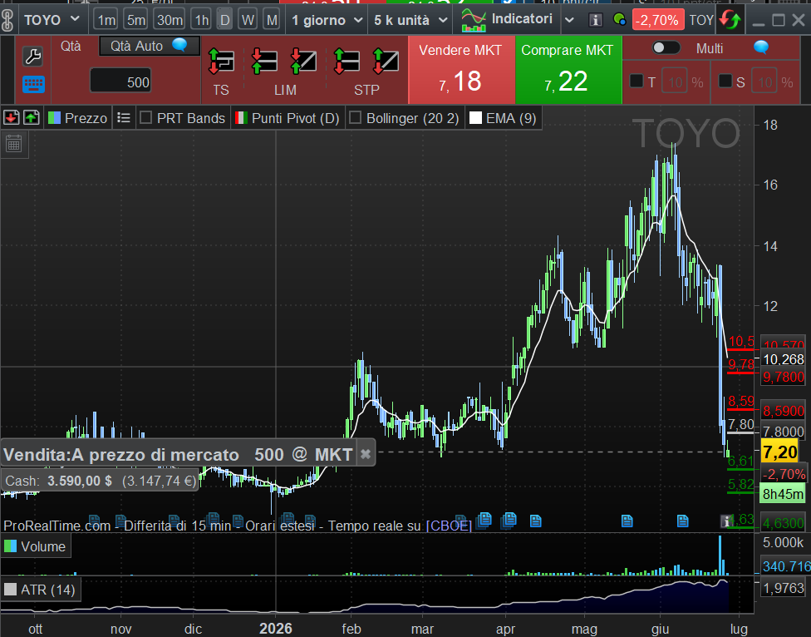
Task: Open Punti Pivot (D) indicator settings
Action: [x=288, y=118]
